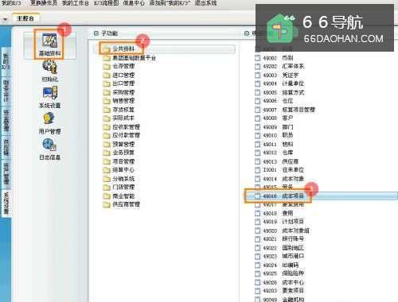398x302 pixels.
Task: Open the 初始化 gears icon
Action: (49, 67)
